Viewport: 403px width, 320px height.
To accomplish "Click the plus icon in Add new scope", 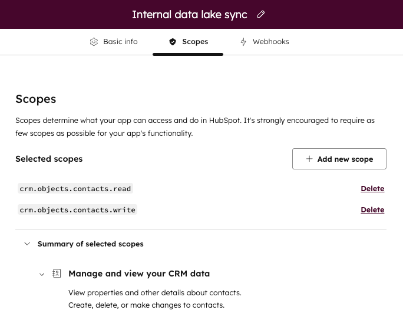I will (309, 159).
